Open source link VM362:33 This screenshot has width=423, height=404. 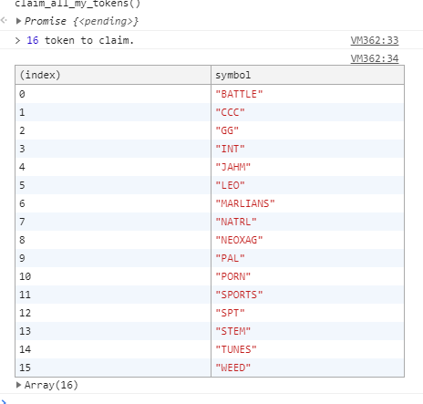coord(375,40)
